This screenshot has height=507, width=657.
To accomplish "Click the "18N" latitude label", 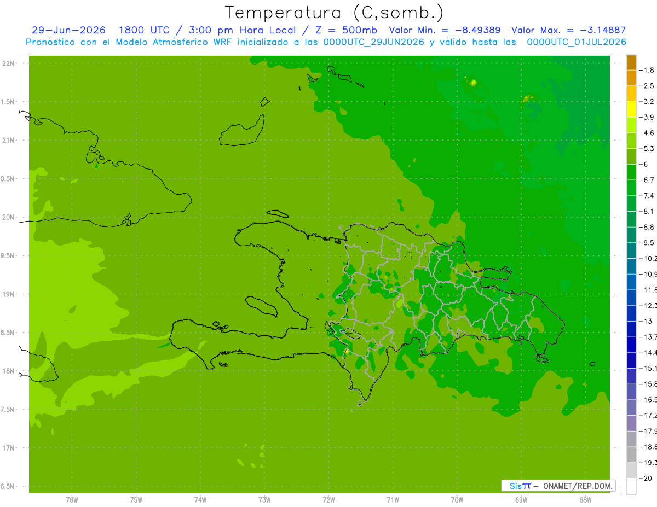I will (x=8, y=371).
